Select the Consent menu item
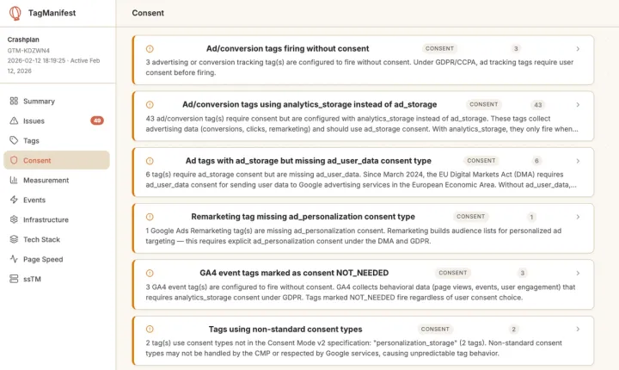The height and width of the screenshot is (370, 619). pyautogui.click(x=57, y=160)
